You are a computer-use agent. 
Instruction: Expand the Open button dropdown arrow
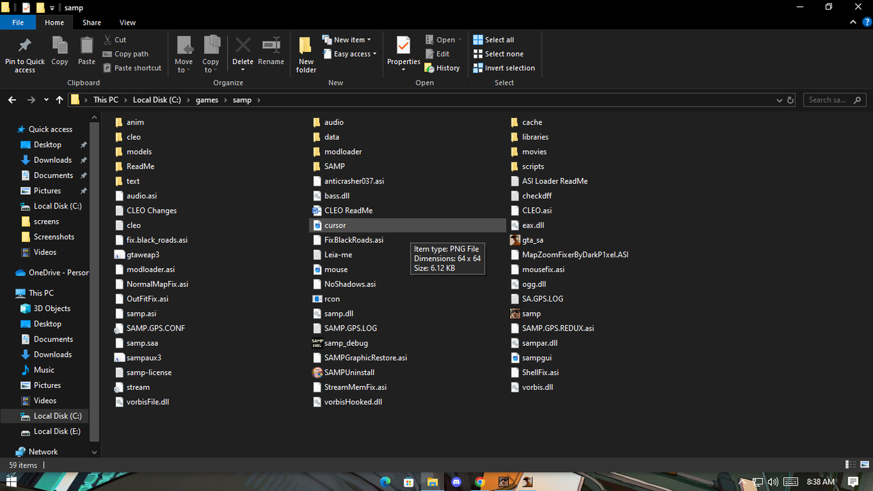(460, 40)
